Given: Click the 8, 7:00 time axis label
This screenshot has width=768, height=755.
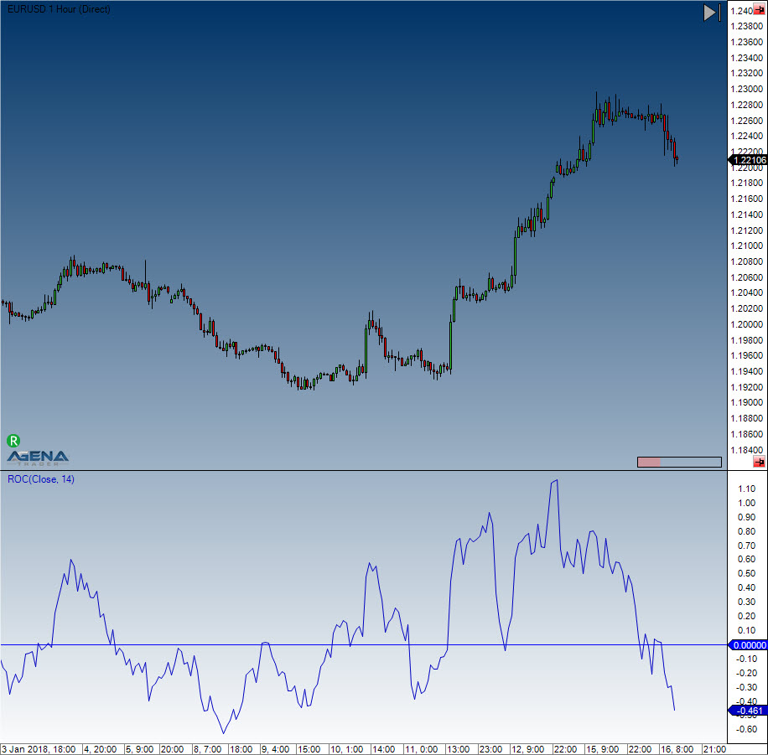Looking at the screenshot, I should tap(208, 748).
